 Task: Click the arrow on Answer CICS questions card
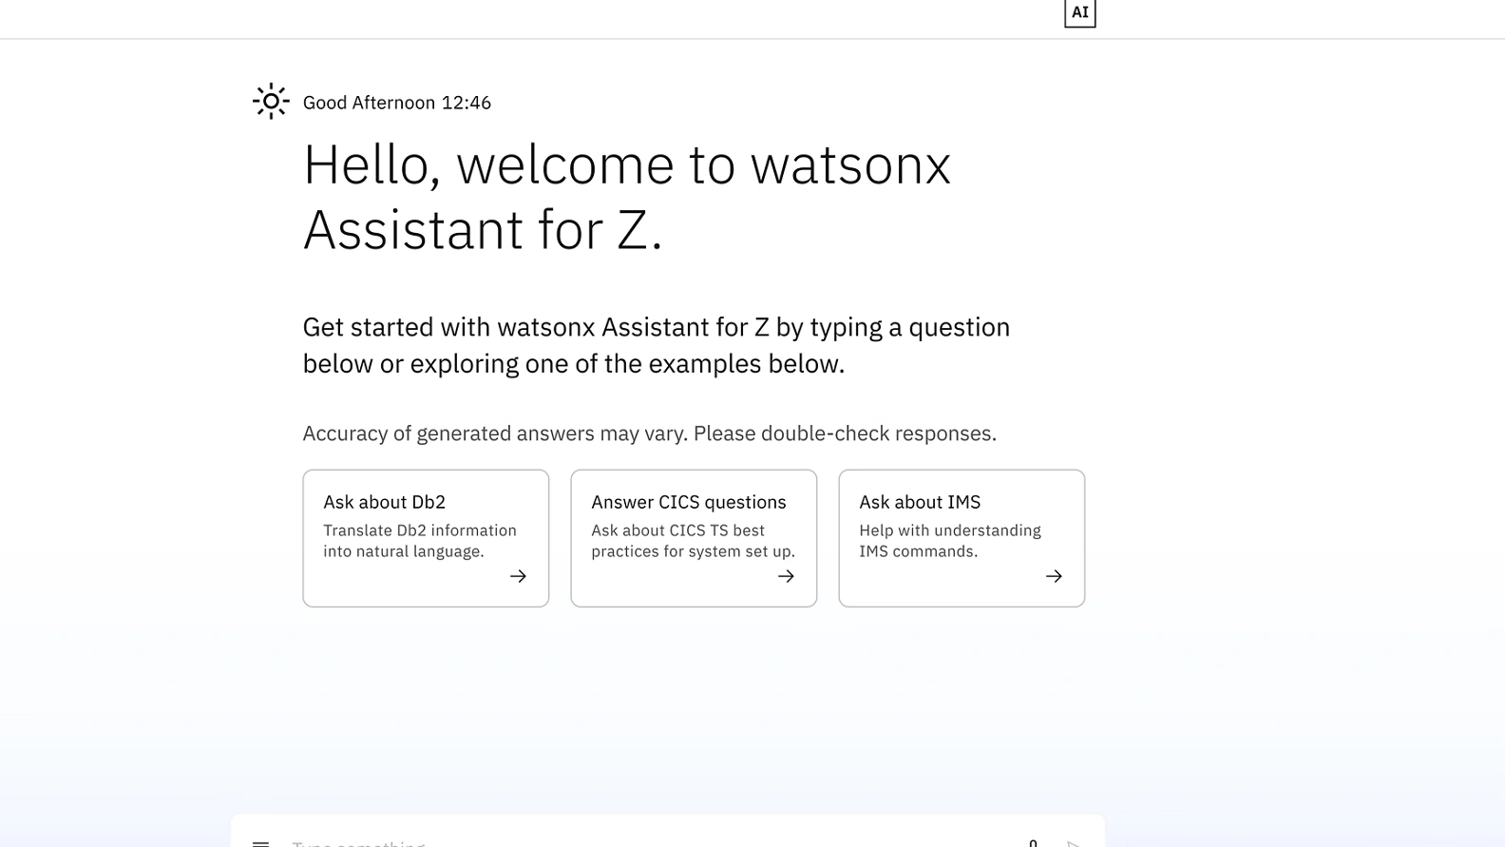tap(786, 576)
